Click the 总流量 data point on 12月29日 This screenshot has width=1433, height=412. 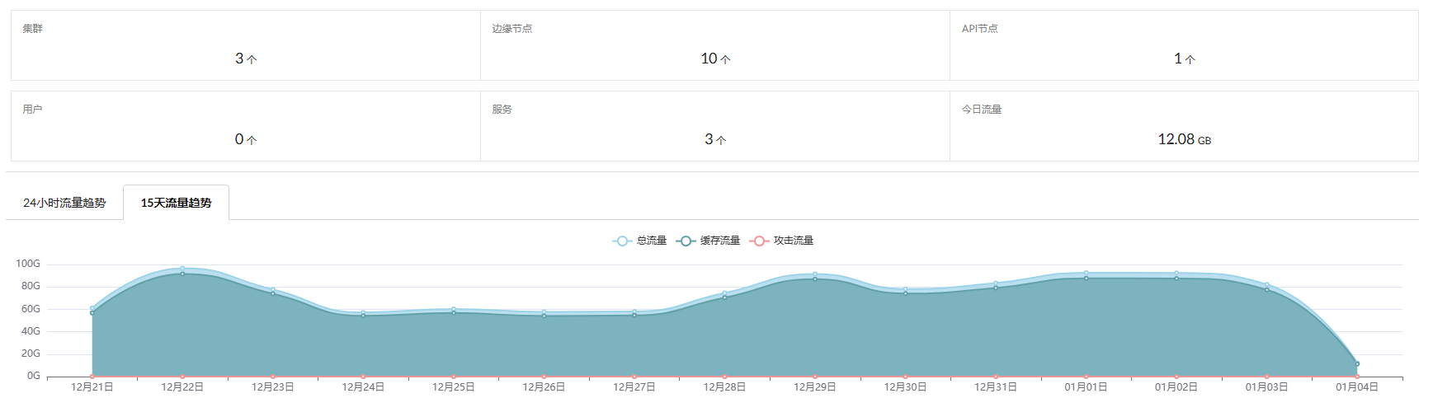815,274
